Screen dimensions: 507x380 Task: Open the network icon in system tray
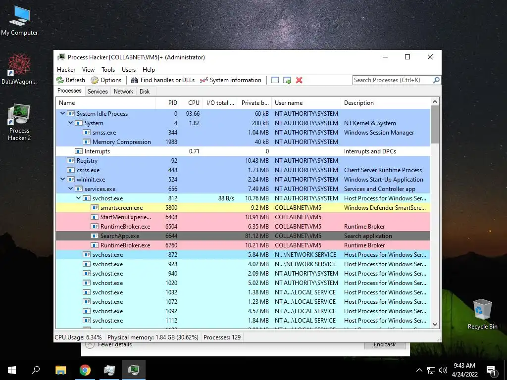(431, 370)
